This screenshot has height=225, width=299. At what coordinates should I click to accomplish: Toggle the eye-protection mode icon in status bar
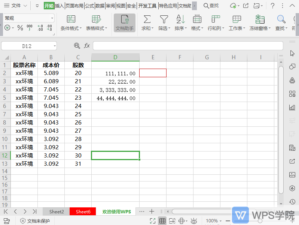(x=193, y=221)
